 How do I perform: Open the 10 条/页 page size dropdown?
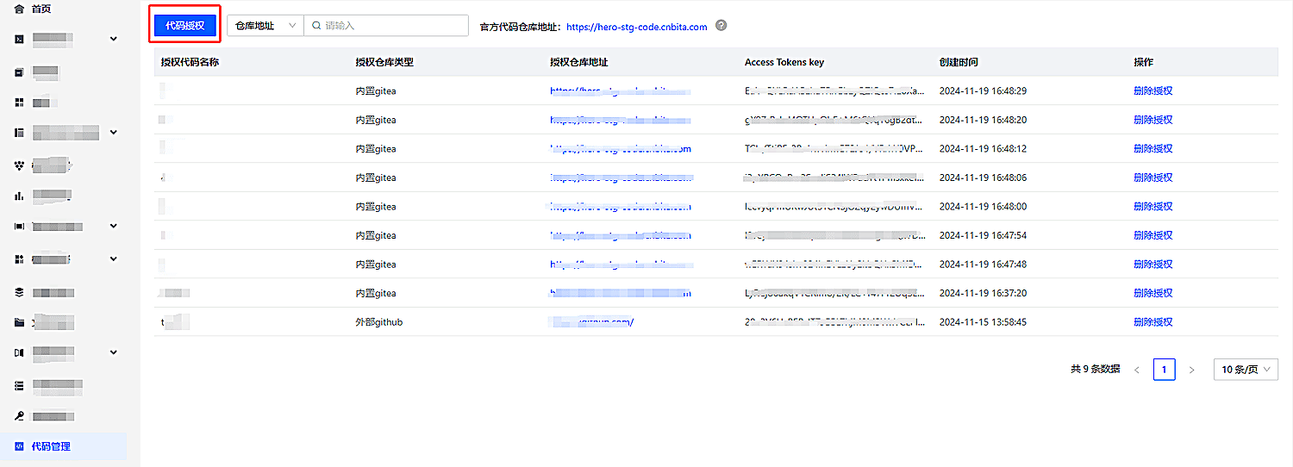(1246, 370)
